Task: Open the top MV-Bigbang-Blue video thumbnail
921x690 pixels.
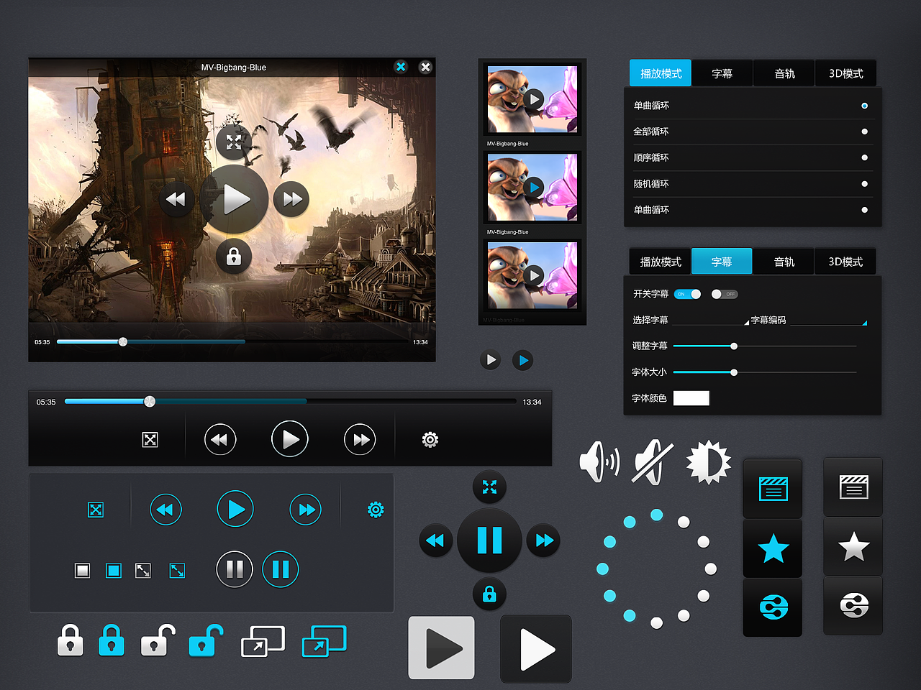Action: [x=532, y=99]
